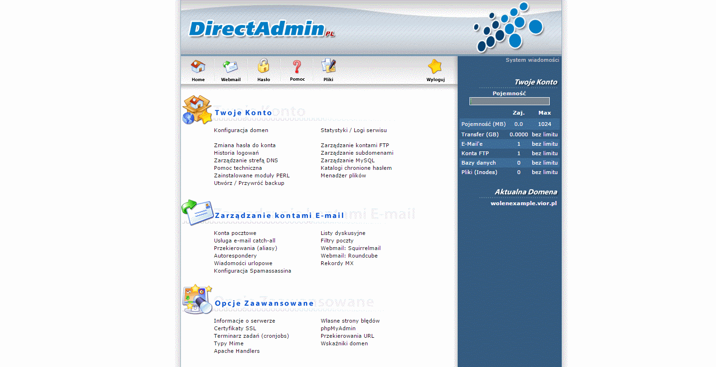
Task: Open Wiadomości urlopowe
Action: pyautogui.click(x=243, y=263)
